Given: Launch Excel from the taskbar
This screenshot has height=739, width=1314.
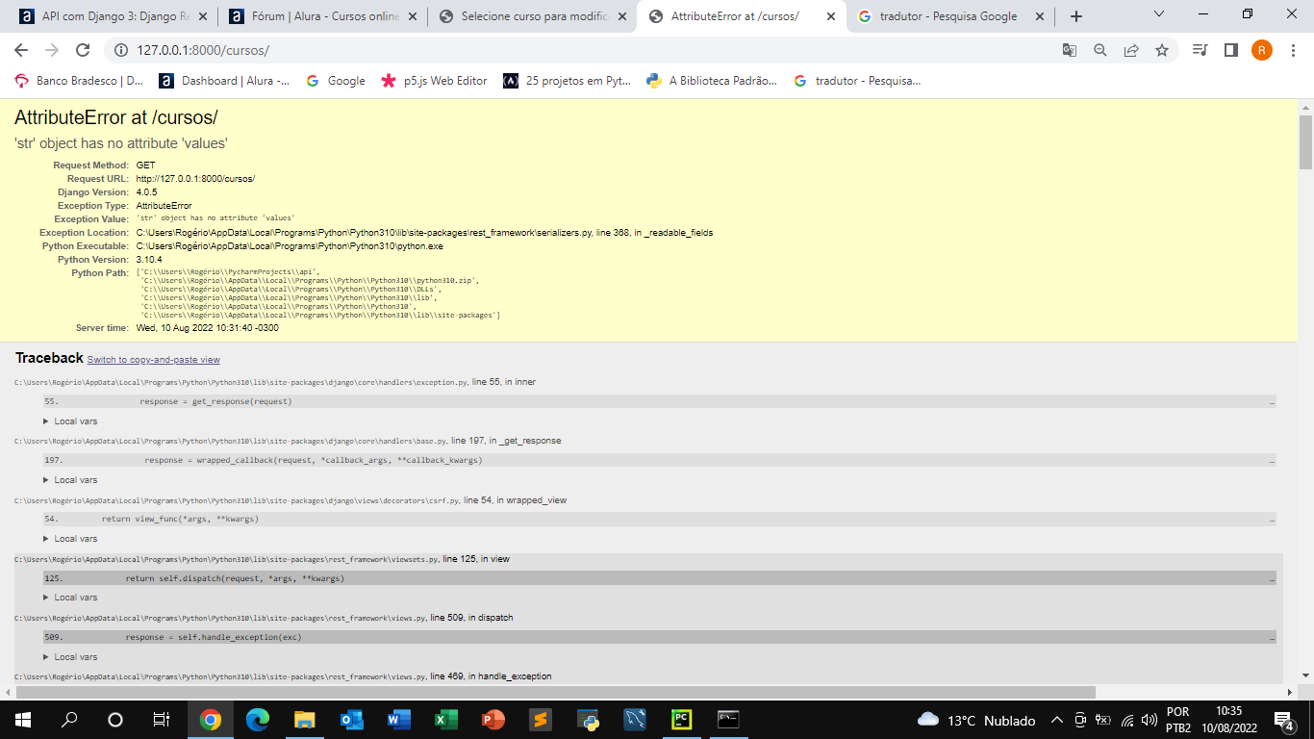Looking at the screenshot, I should [x=445, y=720].
